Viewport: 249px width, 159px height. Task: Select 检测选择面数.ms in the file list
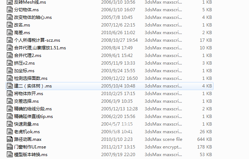pyautogui.click(x=31, y=78)
